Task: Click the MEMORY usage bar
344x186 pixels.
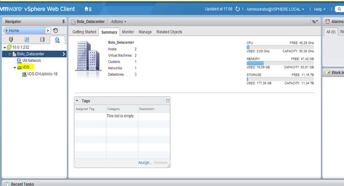Action: click(280, 63)
